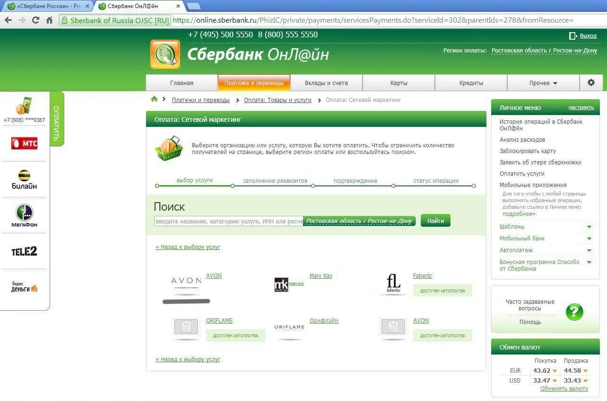Viewport: 607px width, 401px height.
Task: Open settings gear in navigation bar
Action: click(591, 83)
